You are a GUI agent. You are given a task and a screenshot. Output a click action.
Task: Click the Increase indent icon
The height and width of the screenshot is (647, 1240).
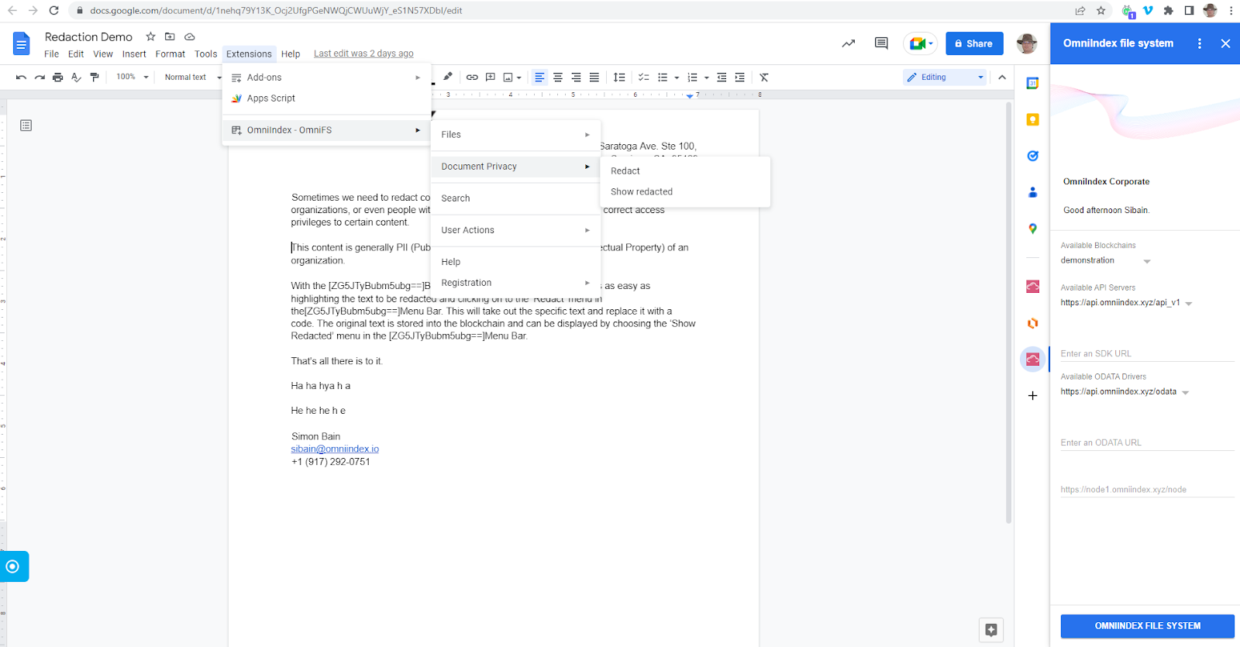[x=740, y=77]
